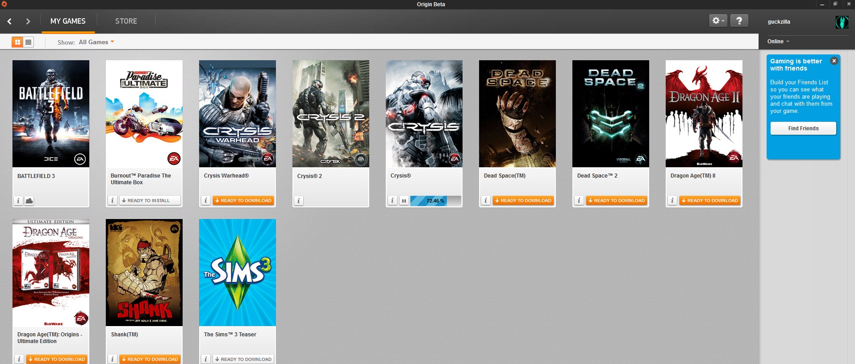Click the cloud icon under Battlefield 3

click(x=29, y=201)
